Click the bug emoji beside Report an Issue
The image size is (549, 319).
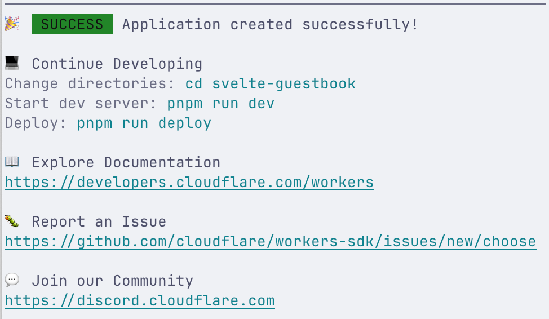coord(12,221)
